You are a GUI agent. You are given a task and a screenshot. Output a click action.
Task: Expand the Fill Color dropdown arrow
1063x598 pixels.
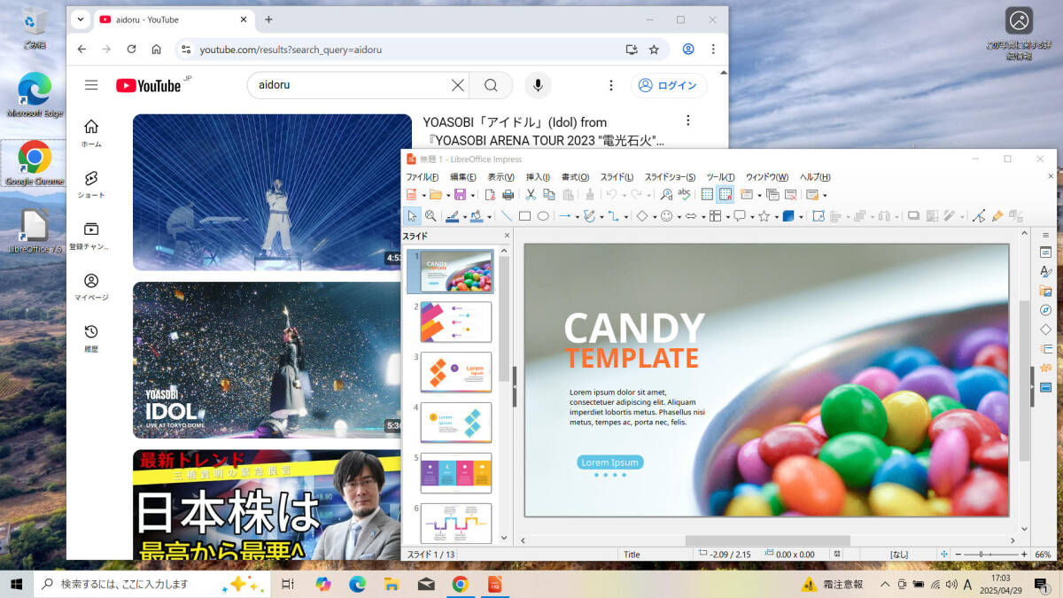[489, 216]
